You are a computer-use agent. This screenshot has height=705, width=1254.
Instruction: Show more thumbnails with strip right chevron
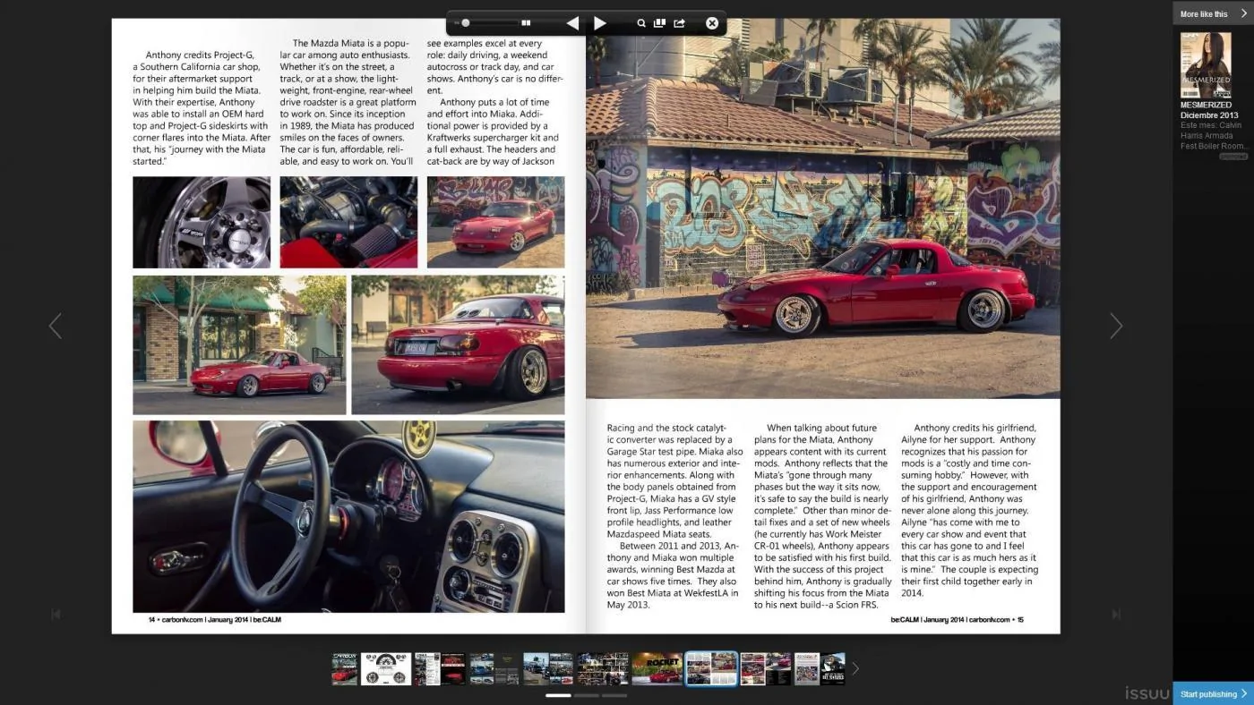coord(855,668)
